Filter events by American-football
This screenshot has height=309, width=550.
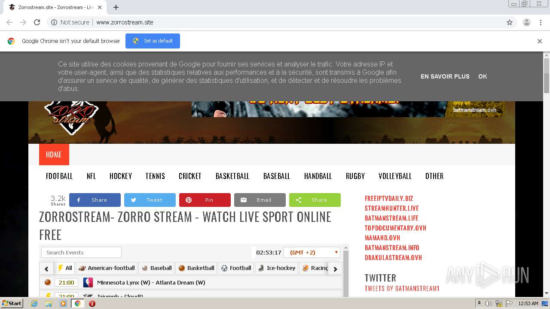107,268
